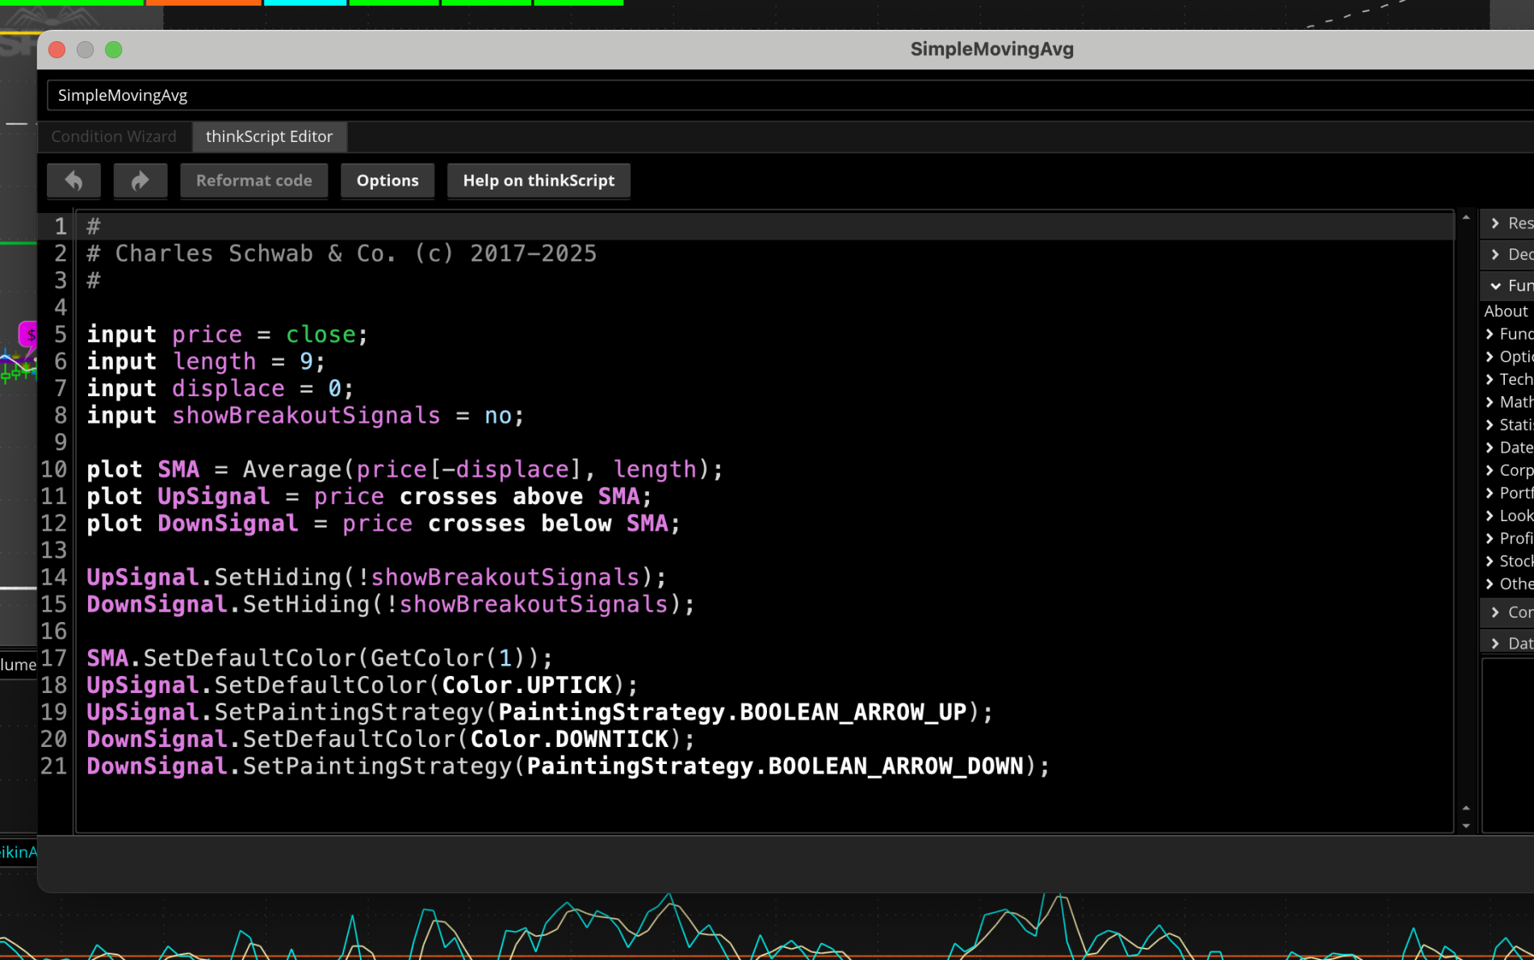
Task: Click the Reformat code button
Action: (254, 181)
